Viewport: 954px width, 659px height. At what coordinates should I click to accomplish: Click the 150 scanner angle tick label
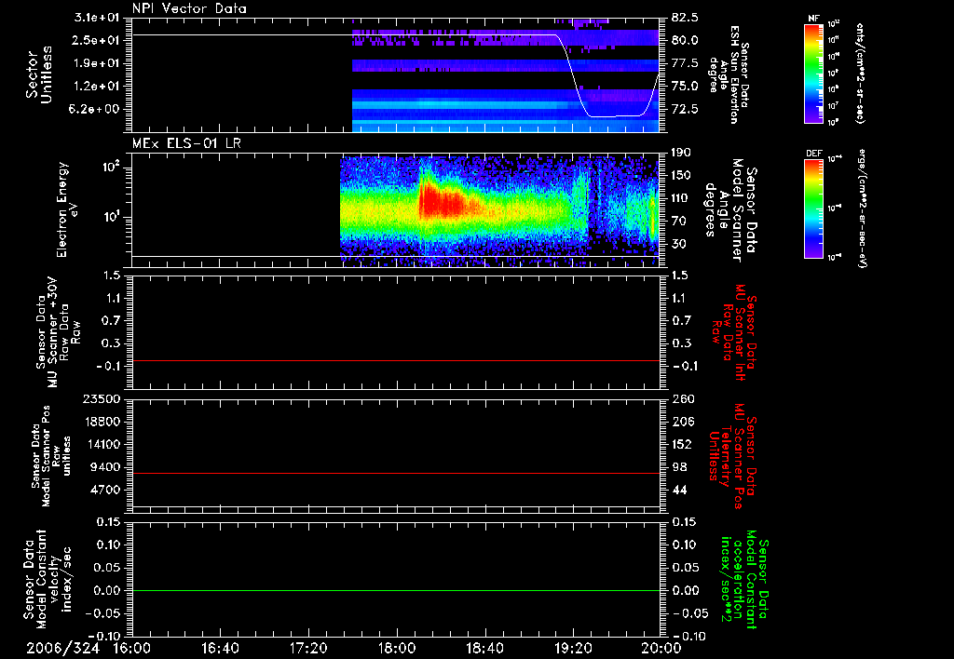pos(681,176)
